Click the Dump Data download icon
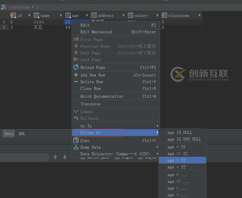Image resolution: width=242 pixels, height=198 pixels. 76,147
